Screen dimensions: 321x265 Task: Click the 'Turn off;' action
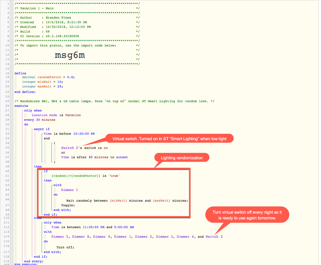(65, 247)
